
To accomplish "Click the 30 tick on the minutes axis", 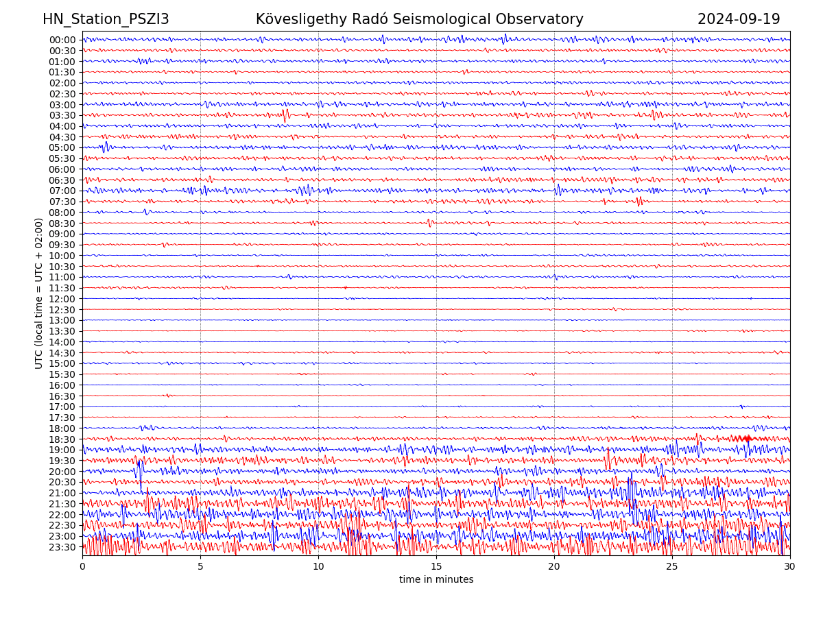I will point(790,566).
